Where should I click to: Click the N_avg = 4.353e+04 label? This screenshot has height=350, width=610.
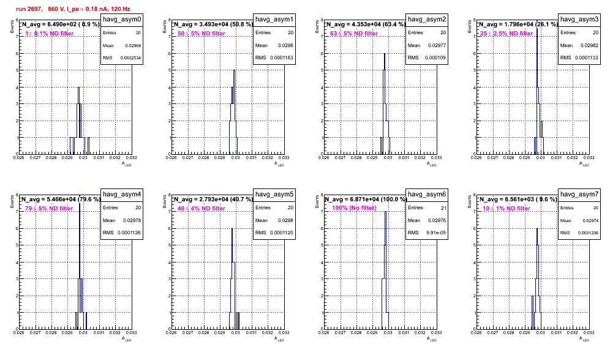coord(366,24)
